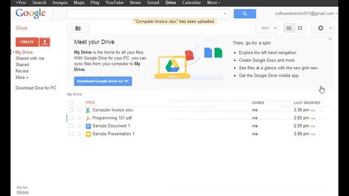Select My Drive in the sidebar

pos(24,52)
